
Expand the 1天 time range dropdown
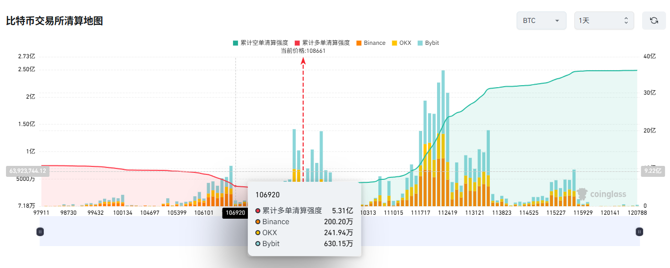[x=604, y=21]
